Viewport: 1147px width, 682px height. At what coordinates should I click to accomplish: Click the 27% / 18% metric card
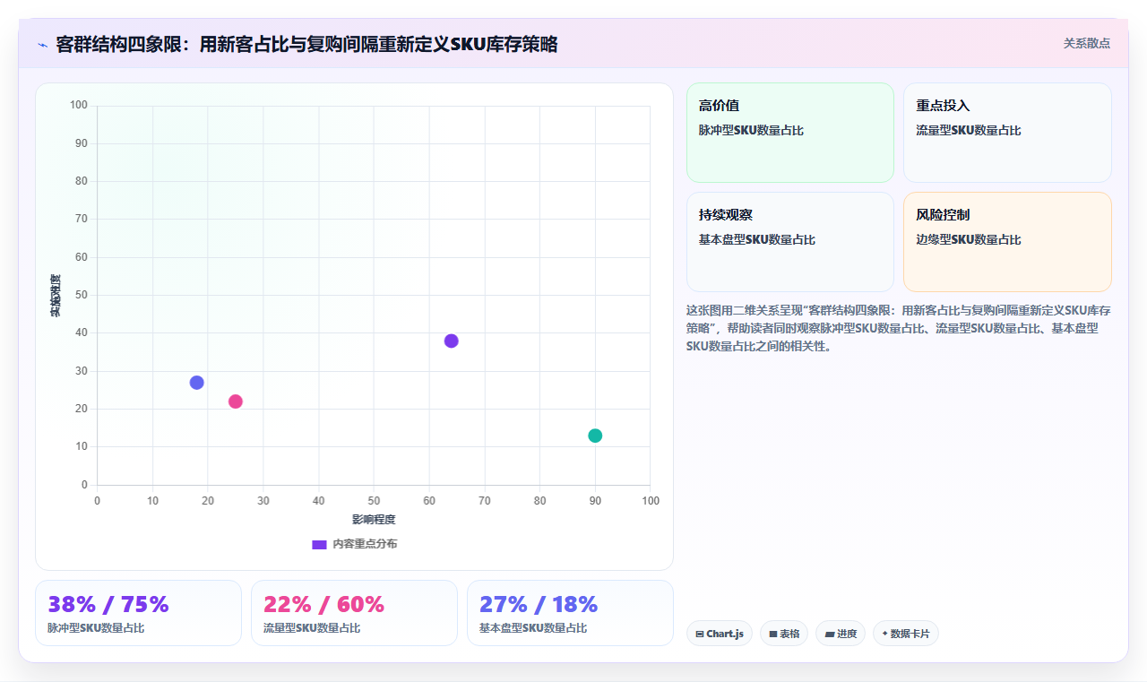[570, 613]
